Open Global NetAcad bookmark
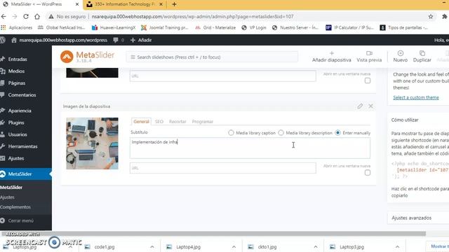Viewport: 449px width, 252px height. tap(62, 27)
